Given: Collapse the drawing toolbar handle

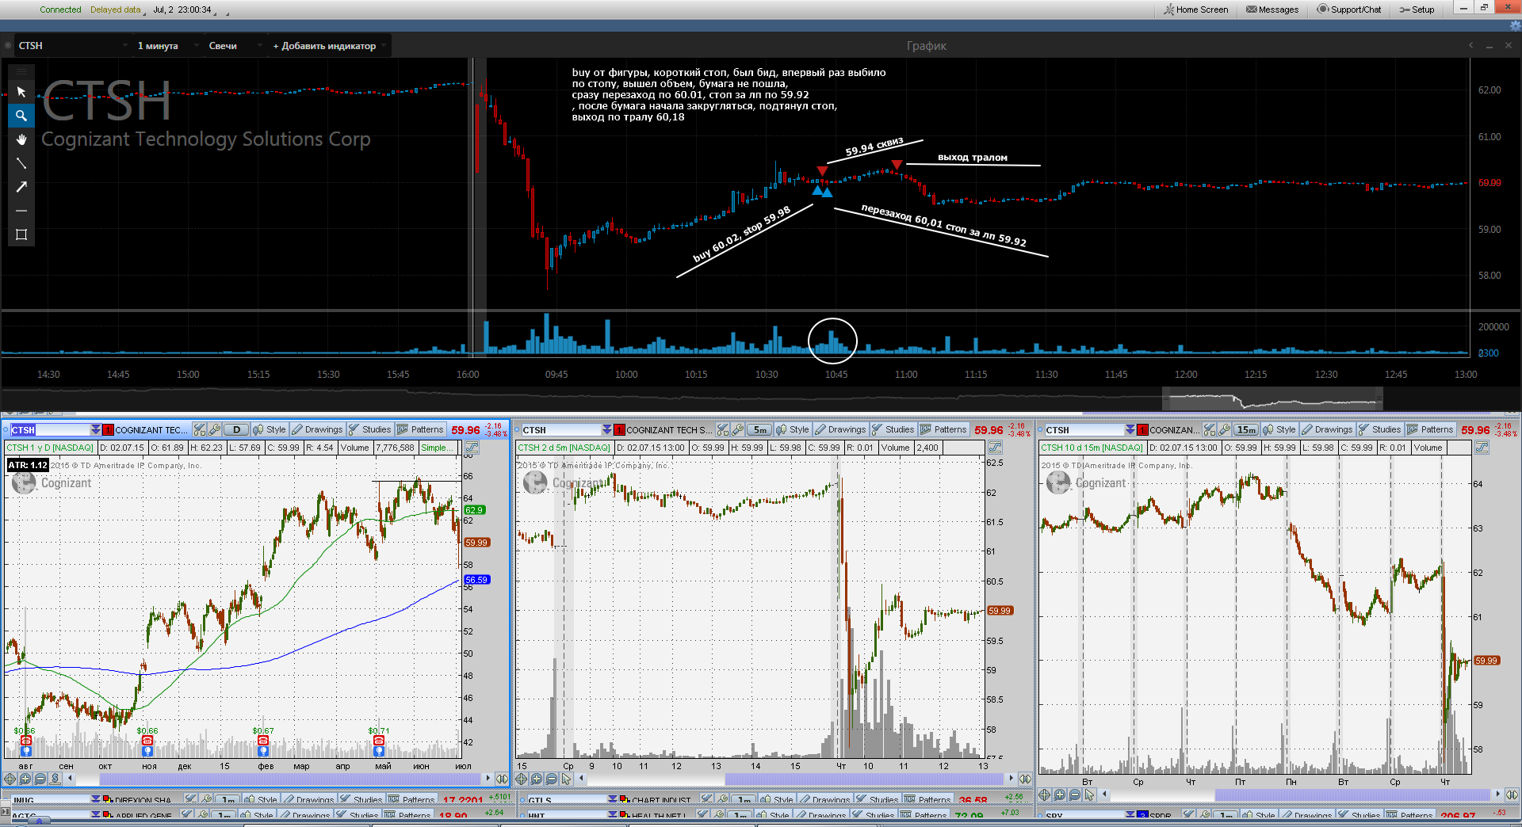Looking at the screenshot, I should [x=21, y=71].
